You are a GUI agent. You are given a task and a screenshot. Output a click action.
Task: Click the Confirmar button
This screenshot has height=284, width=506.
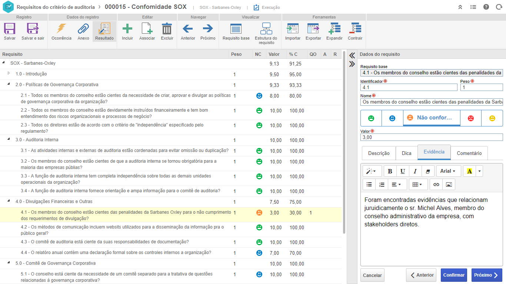(454, 275)
